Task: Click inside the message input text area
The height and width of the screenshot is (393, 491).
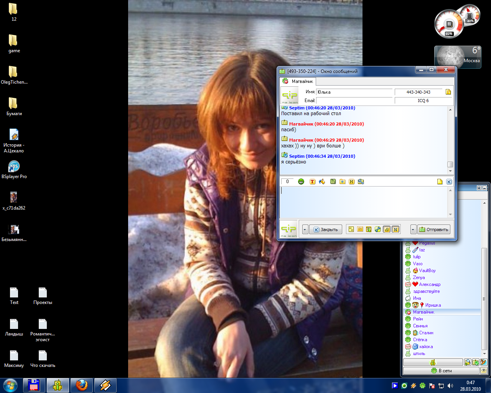Action: pos(363,202)
